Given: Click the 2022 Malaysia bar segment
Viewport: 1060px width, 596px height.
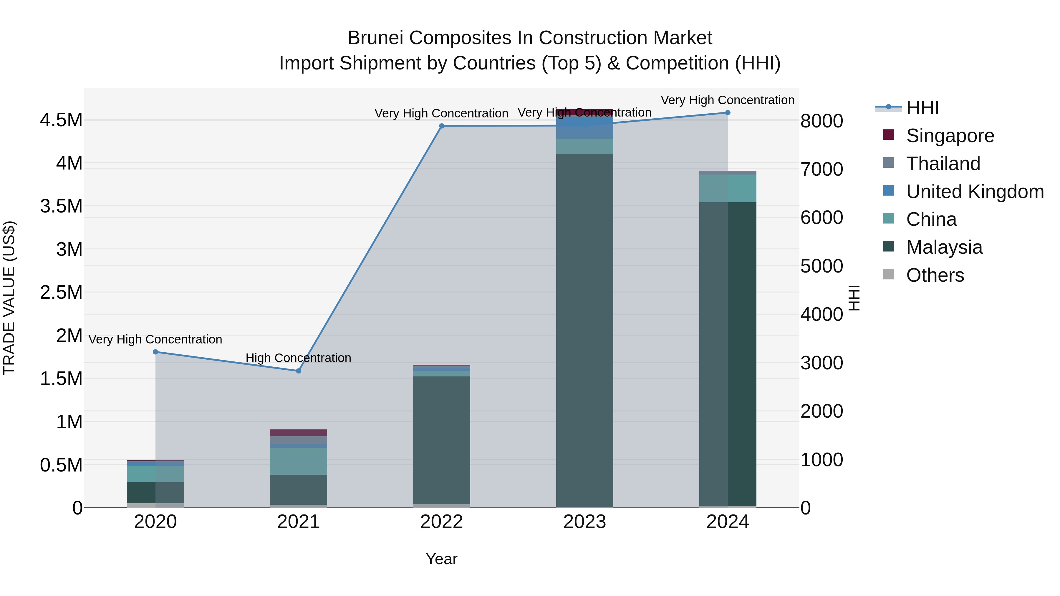Looking at the screenshot, I should click(442, 441).
